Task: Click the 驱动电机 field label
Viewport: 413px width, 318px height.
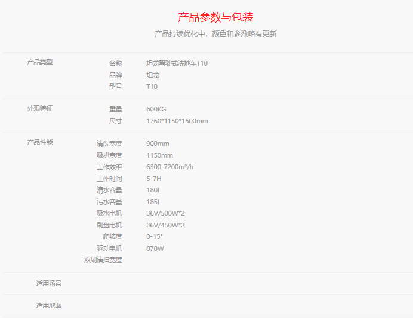Action: click(109, 248)
